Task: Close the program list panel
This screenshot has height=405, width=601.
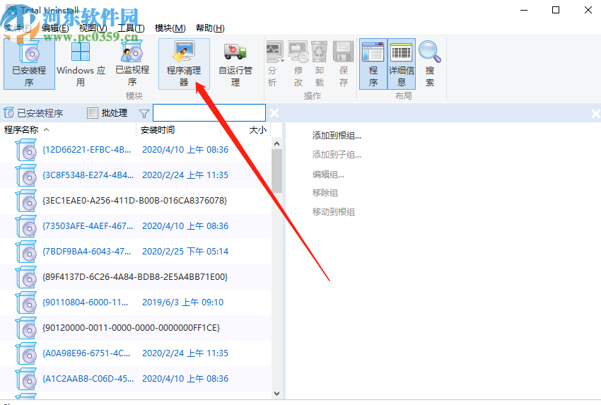Action: pyautogui.click(x=274, y=113)
